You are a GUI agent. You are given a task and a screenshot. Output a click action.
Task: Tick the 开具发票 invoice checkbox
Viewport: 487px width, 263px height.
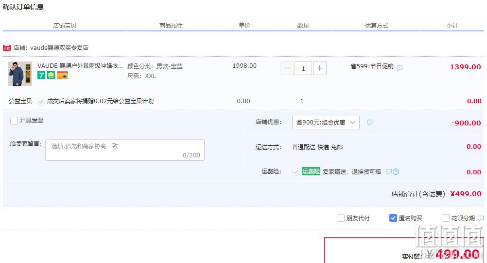[x=14, y=121]
